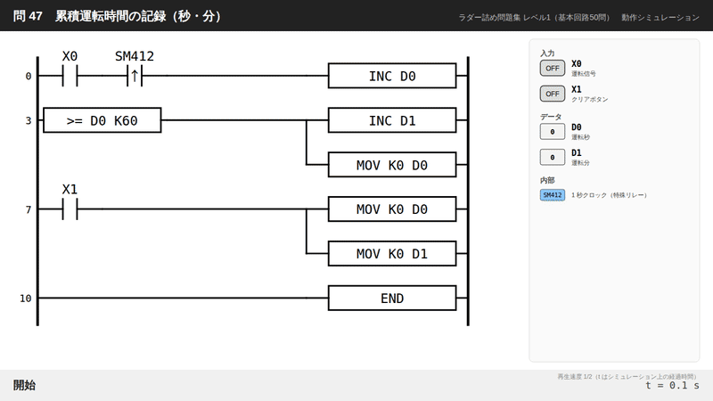Select the >= D0 K60 compare box
Image resolution: width=713 pixels, height=401 pixels.
point(102,120)
